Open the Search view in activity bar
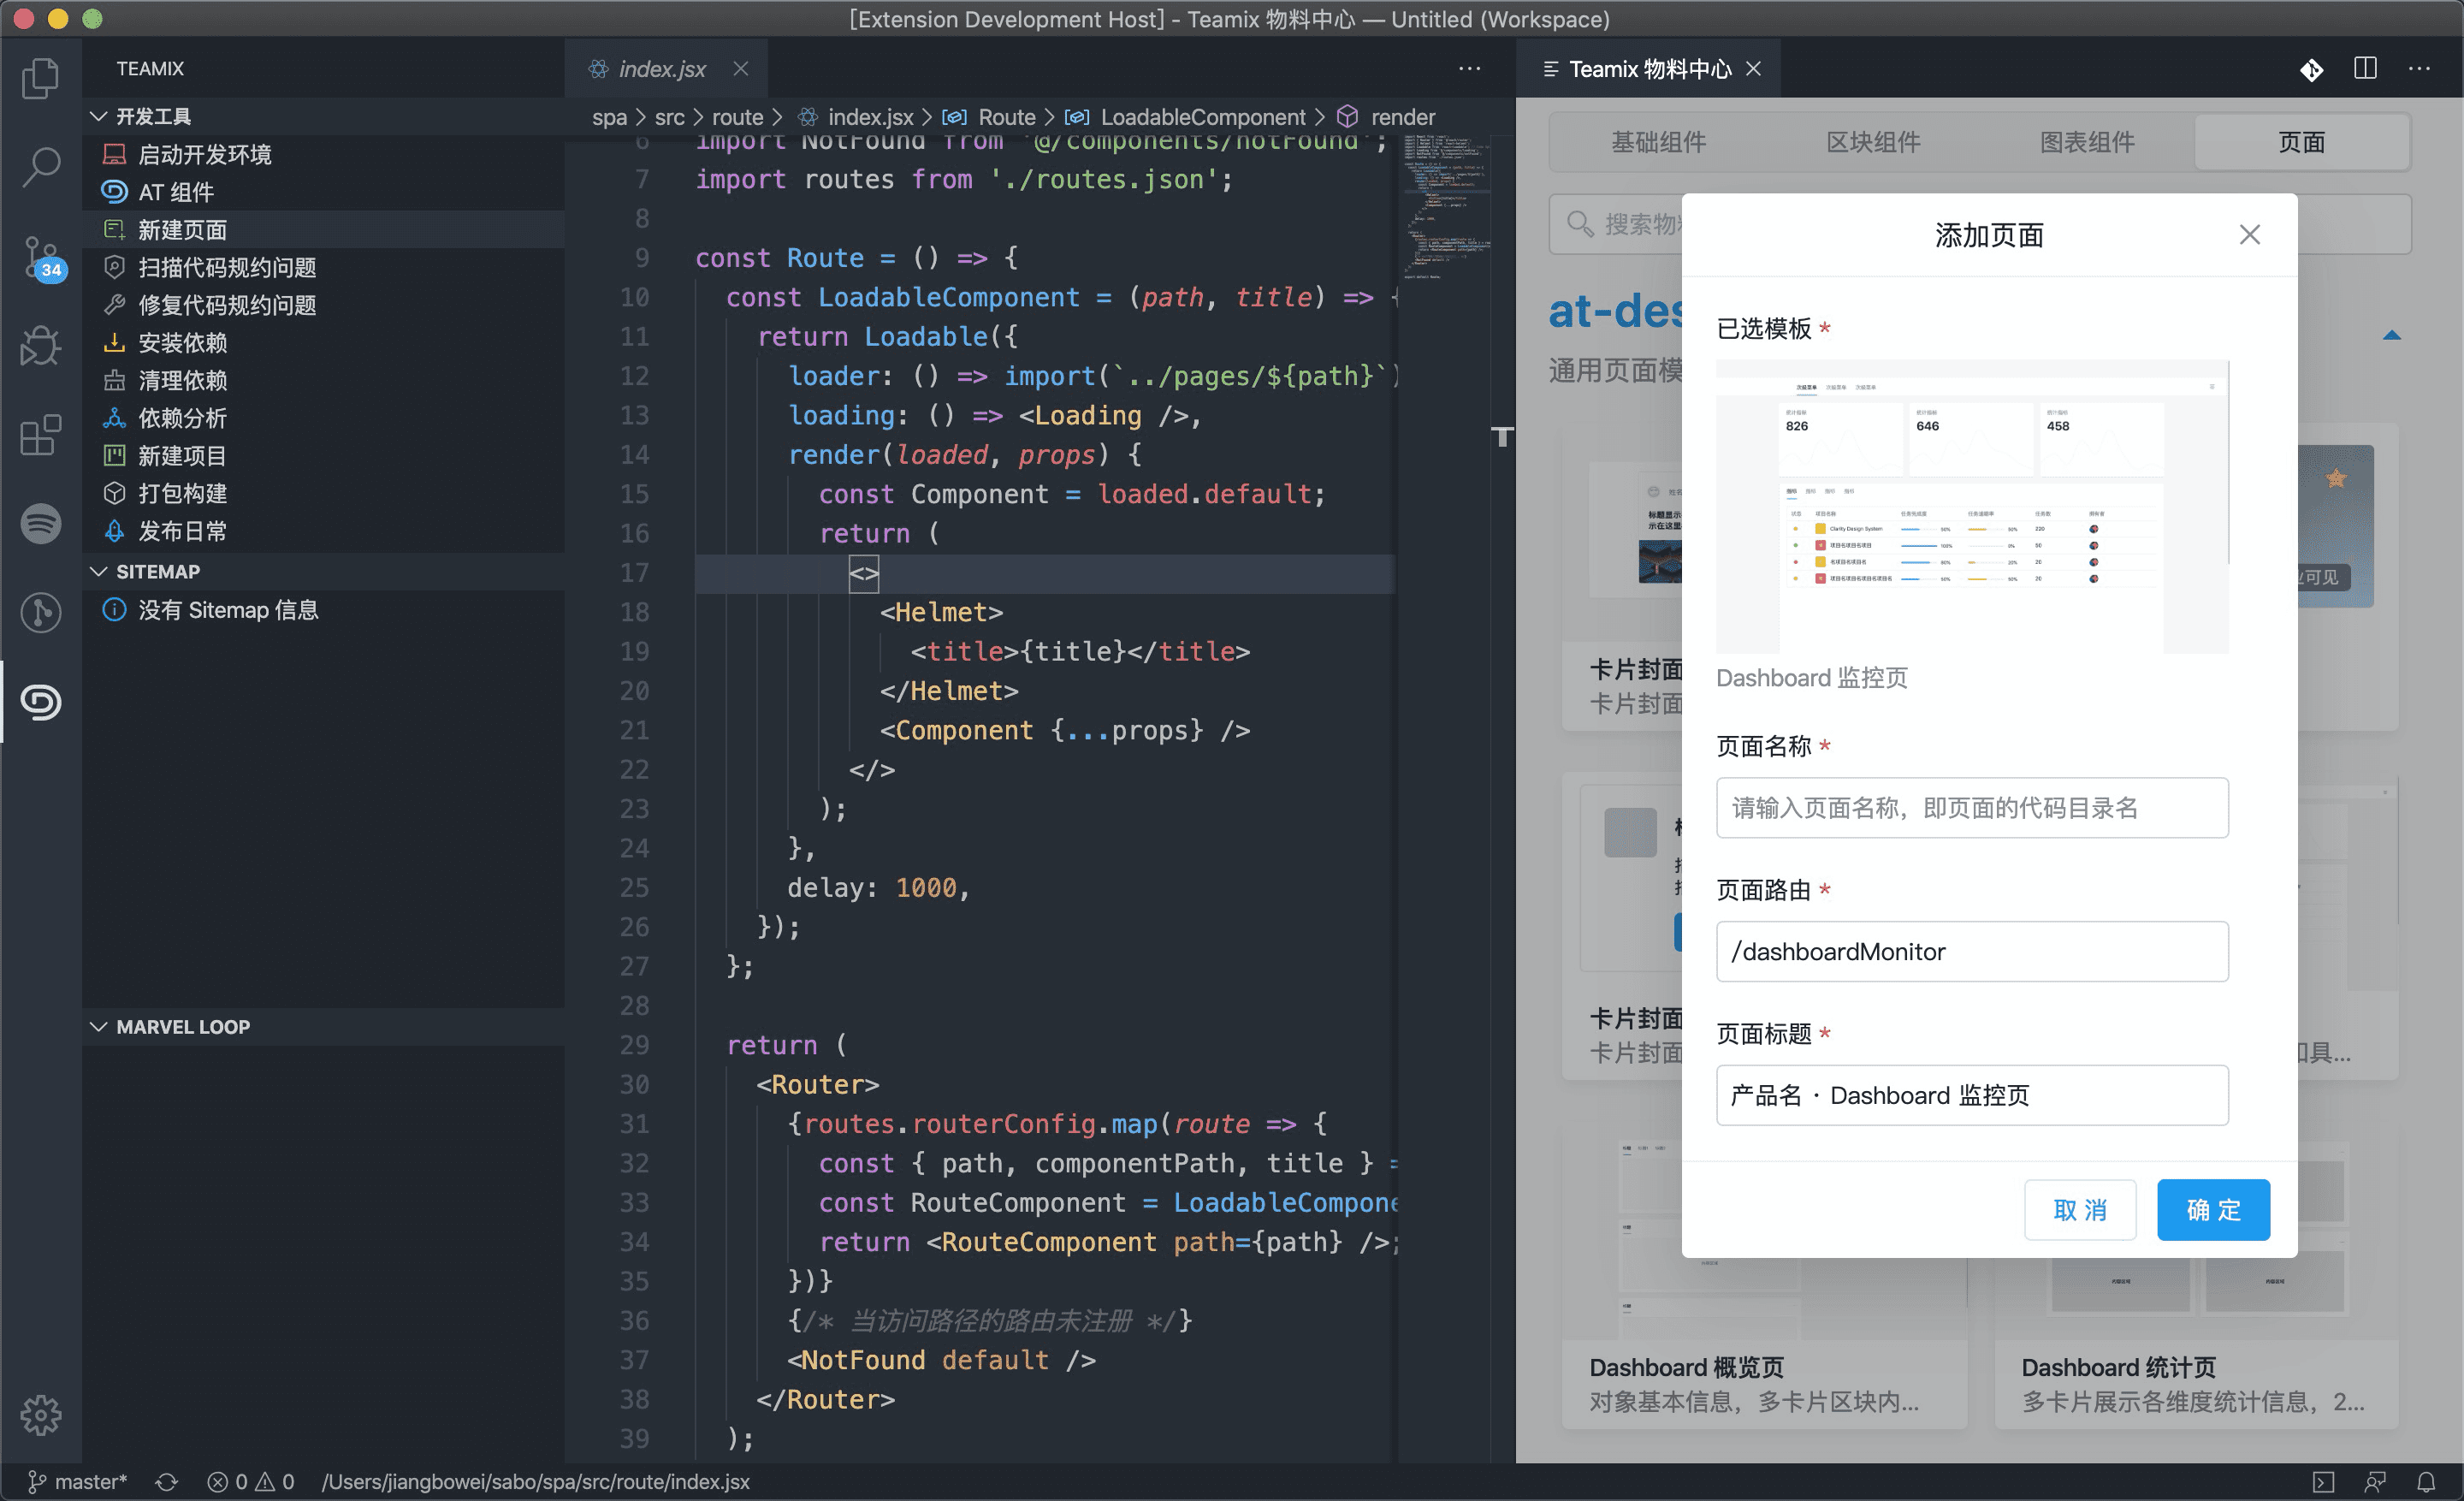Screen dimensions: 2464x1501 pyautogui.click(x=40, y=166)
